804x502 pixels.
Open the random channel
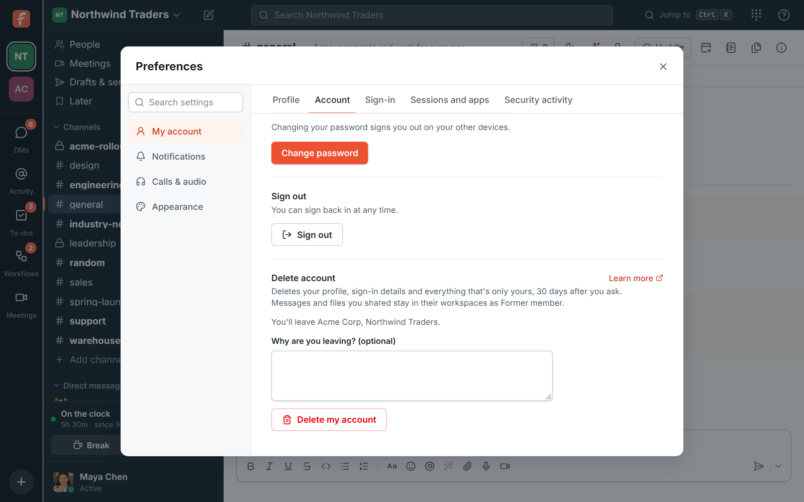(84, 263)
